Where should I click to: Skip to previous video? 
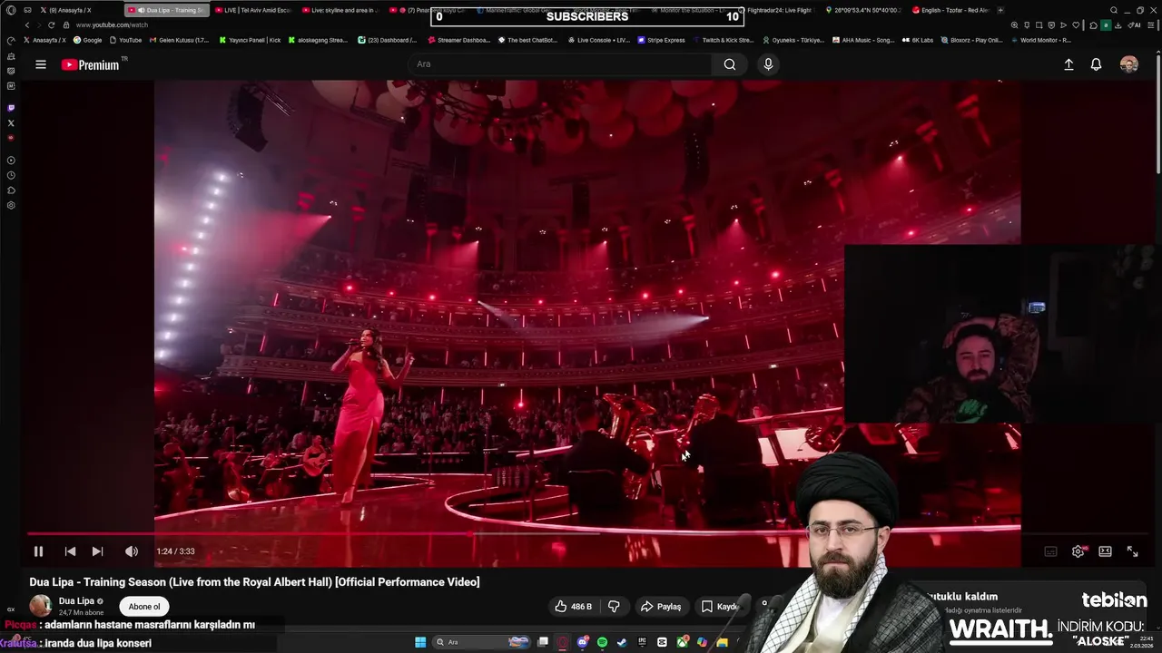tap(70, 551)
